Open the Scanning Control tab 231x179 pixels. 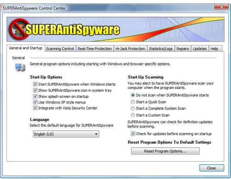(x=60, y=49)
